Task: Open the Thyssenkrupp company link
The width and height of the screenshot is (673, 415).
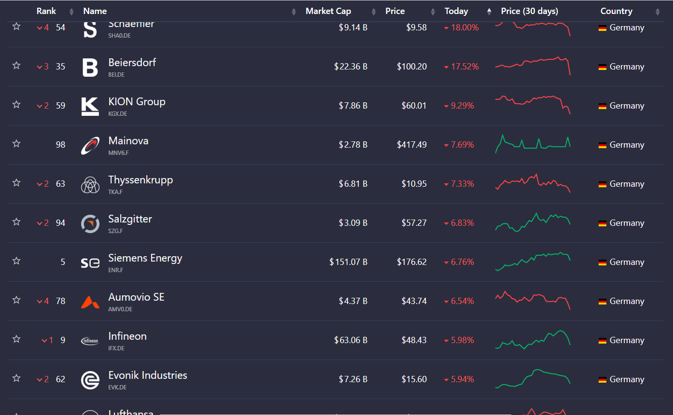Action: (x=140, y=180)
